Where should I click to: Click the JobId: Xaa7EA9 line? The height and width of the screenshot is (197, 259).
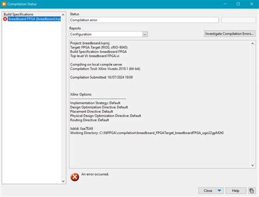tap(81, 128)
